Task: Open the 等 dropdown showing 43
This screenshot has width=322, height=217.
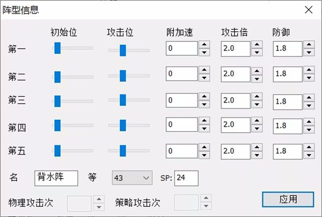Action: [132, 178]
